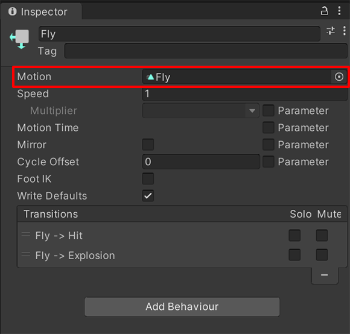The image size is (350, 334).
Task: Toggle the Mirror checkbox
Action: click(x=148, y=145)
